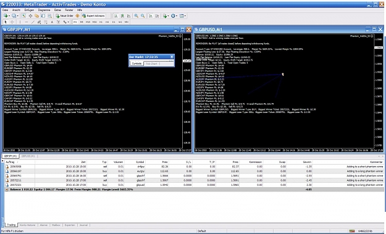Zoom out the chart with minus magnifier
386x234 pixels.
pos(143,16)
